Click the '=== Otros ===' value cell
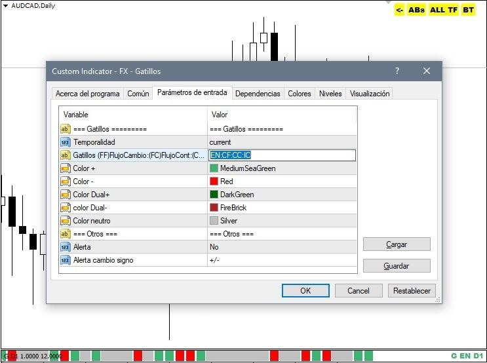This screenshot has height=363, width=487. 282,234
